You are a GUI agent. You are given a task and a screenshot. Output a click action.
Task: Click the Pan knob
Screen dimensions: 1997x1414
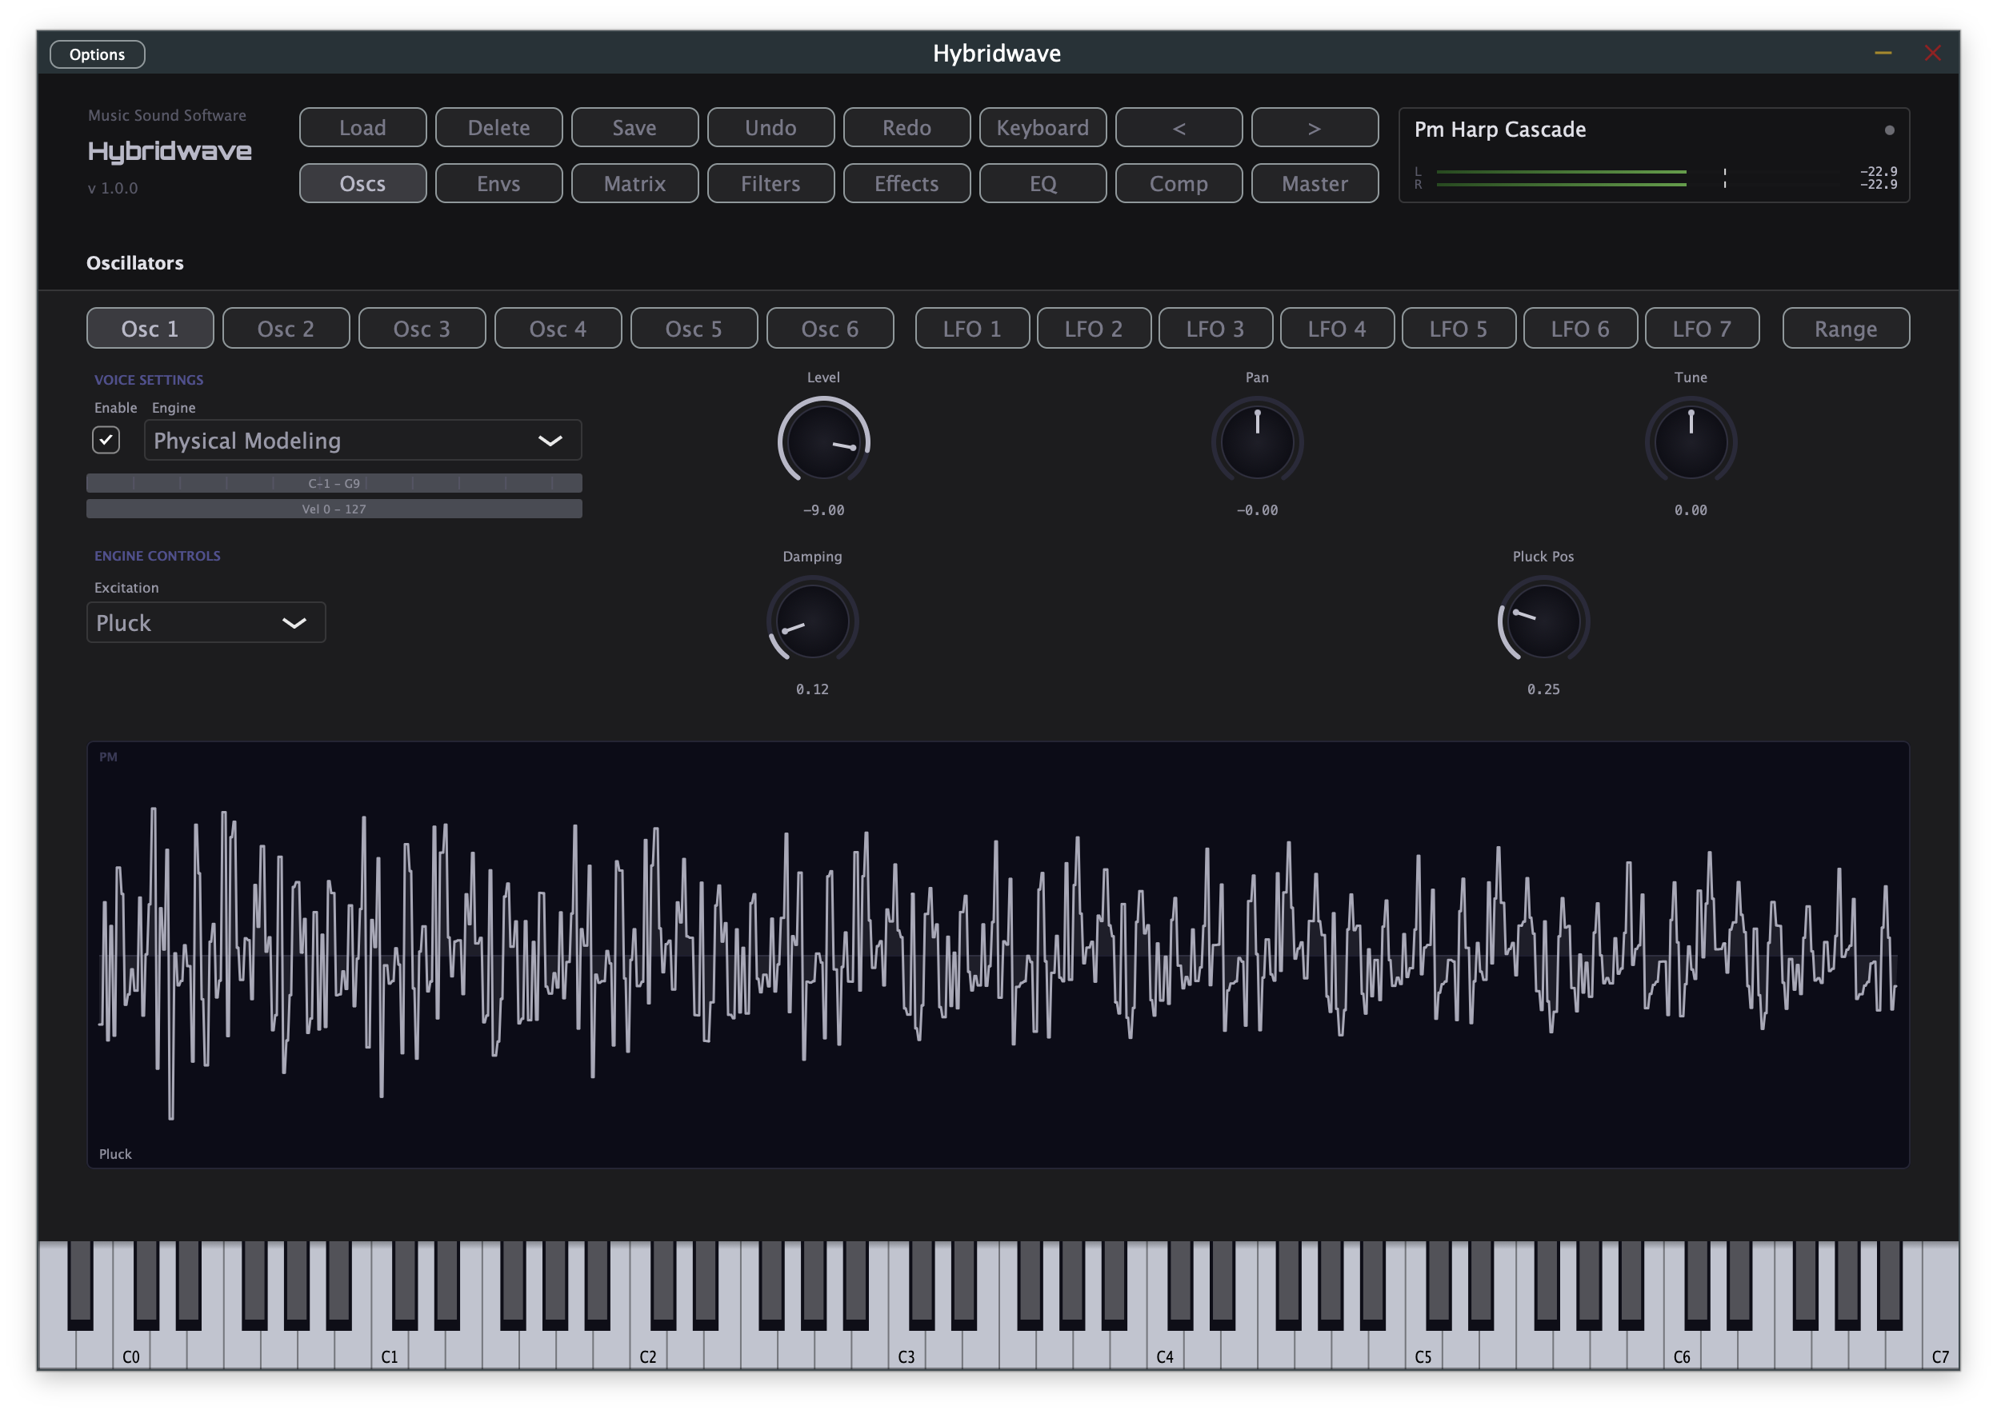click(x=1256, y=441)
